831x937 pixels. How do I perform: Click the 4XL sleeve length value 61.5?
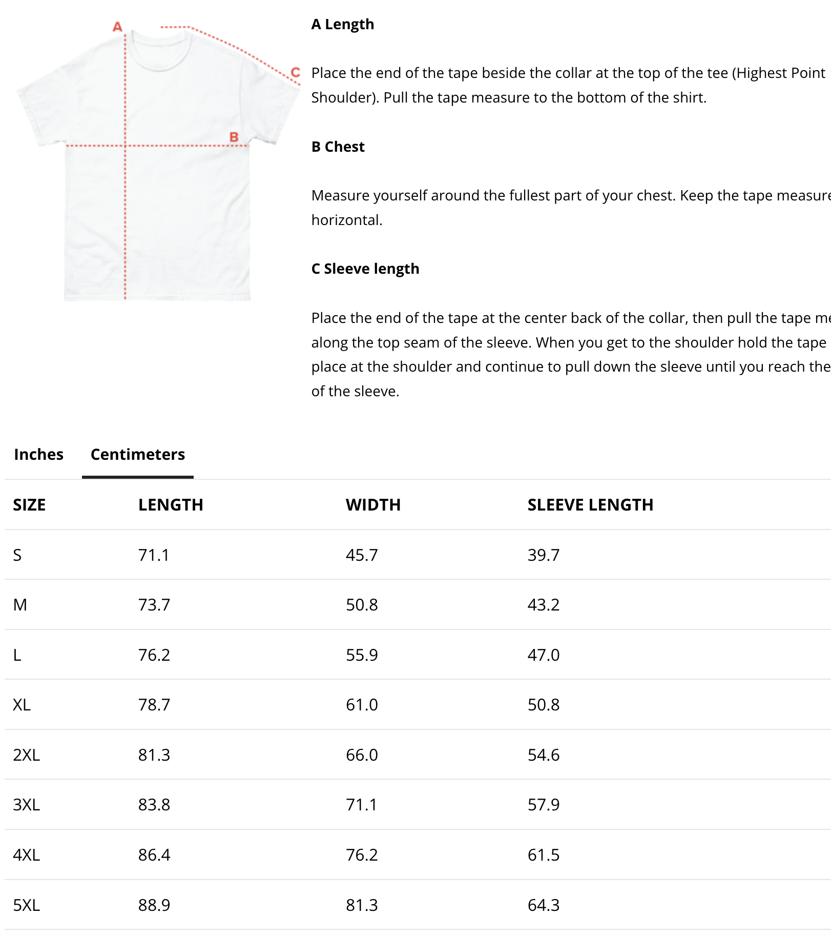(x=543, y=855)
